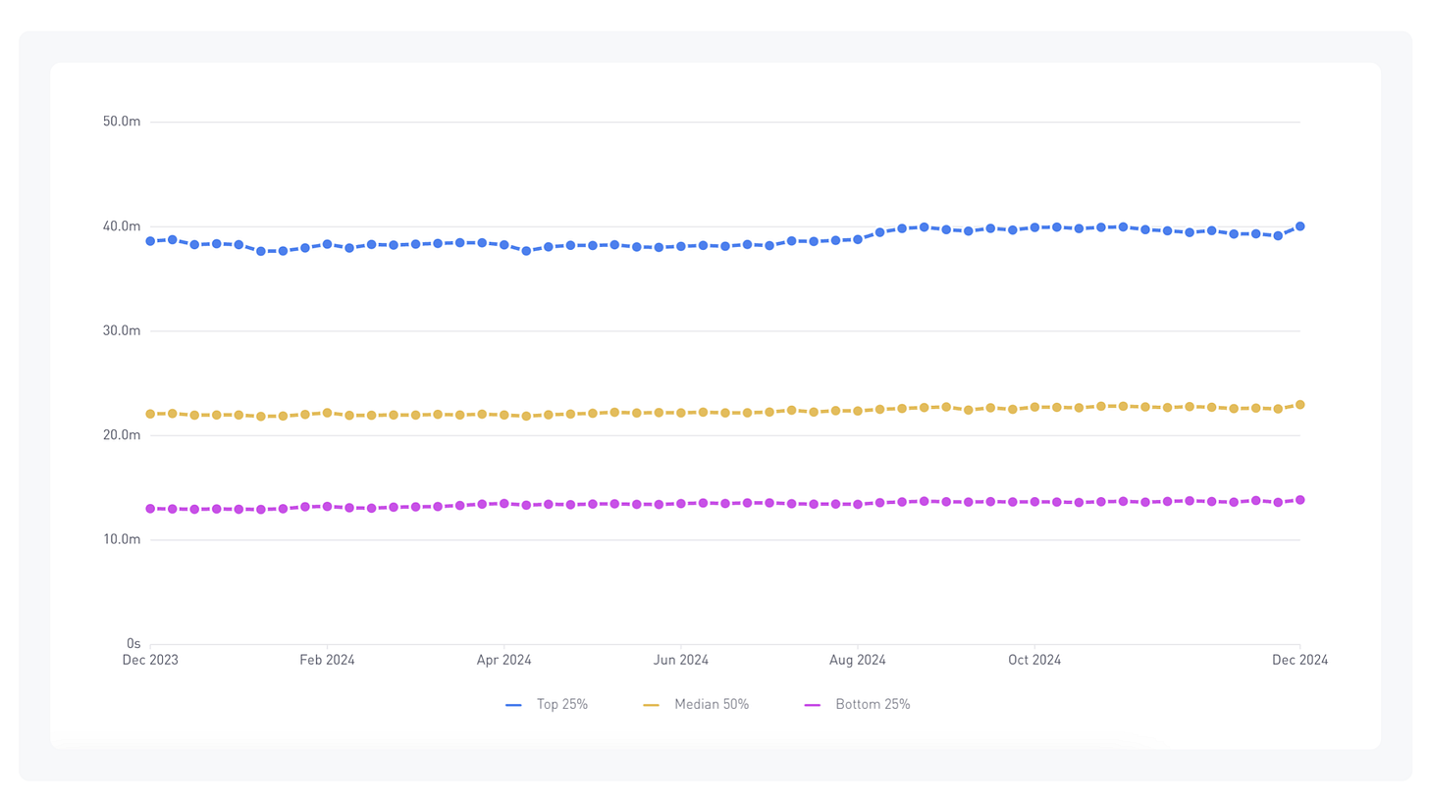
Task: Click the Aug 2024 x-axis label
Action: 858,661
